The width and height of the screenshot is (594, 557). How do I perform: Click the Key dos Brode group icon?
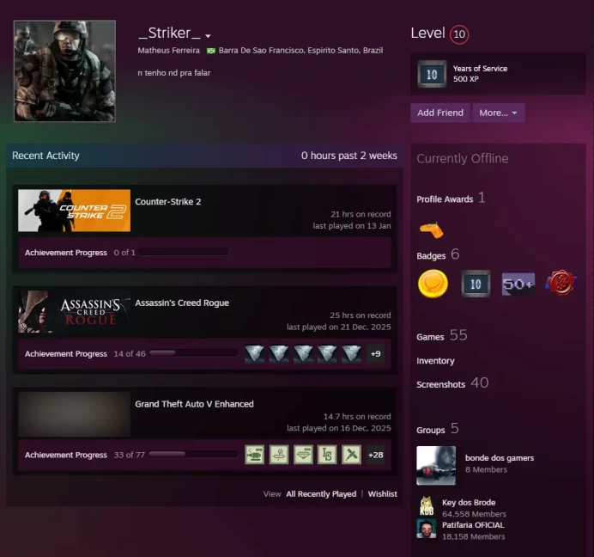[x=426, y=506]
